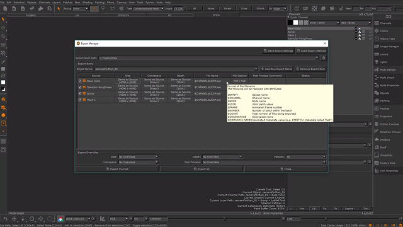
Task: Click the Export Current button
Action: tap(117, 169)
